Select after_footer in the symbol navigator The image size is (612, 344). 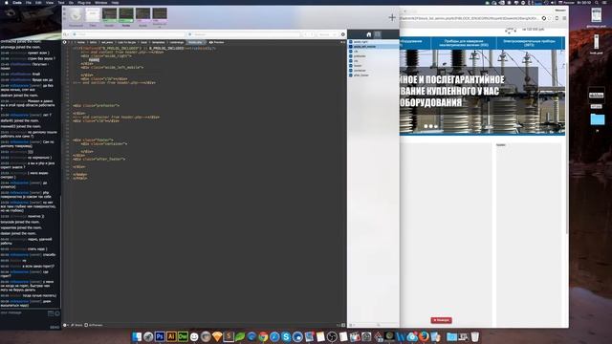point(374,75)
